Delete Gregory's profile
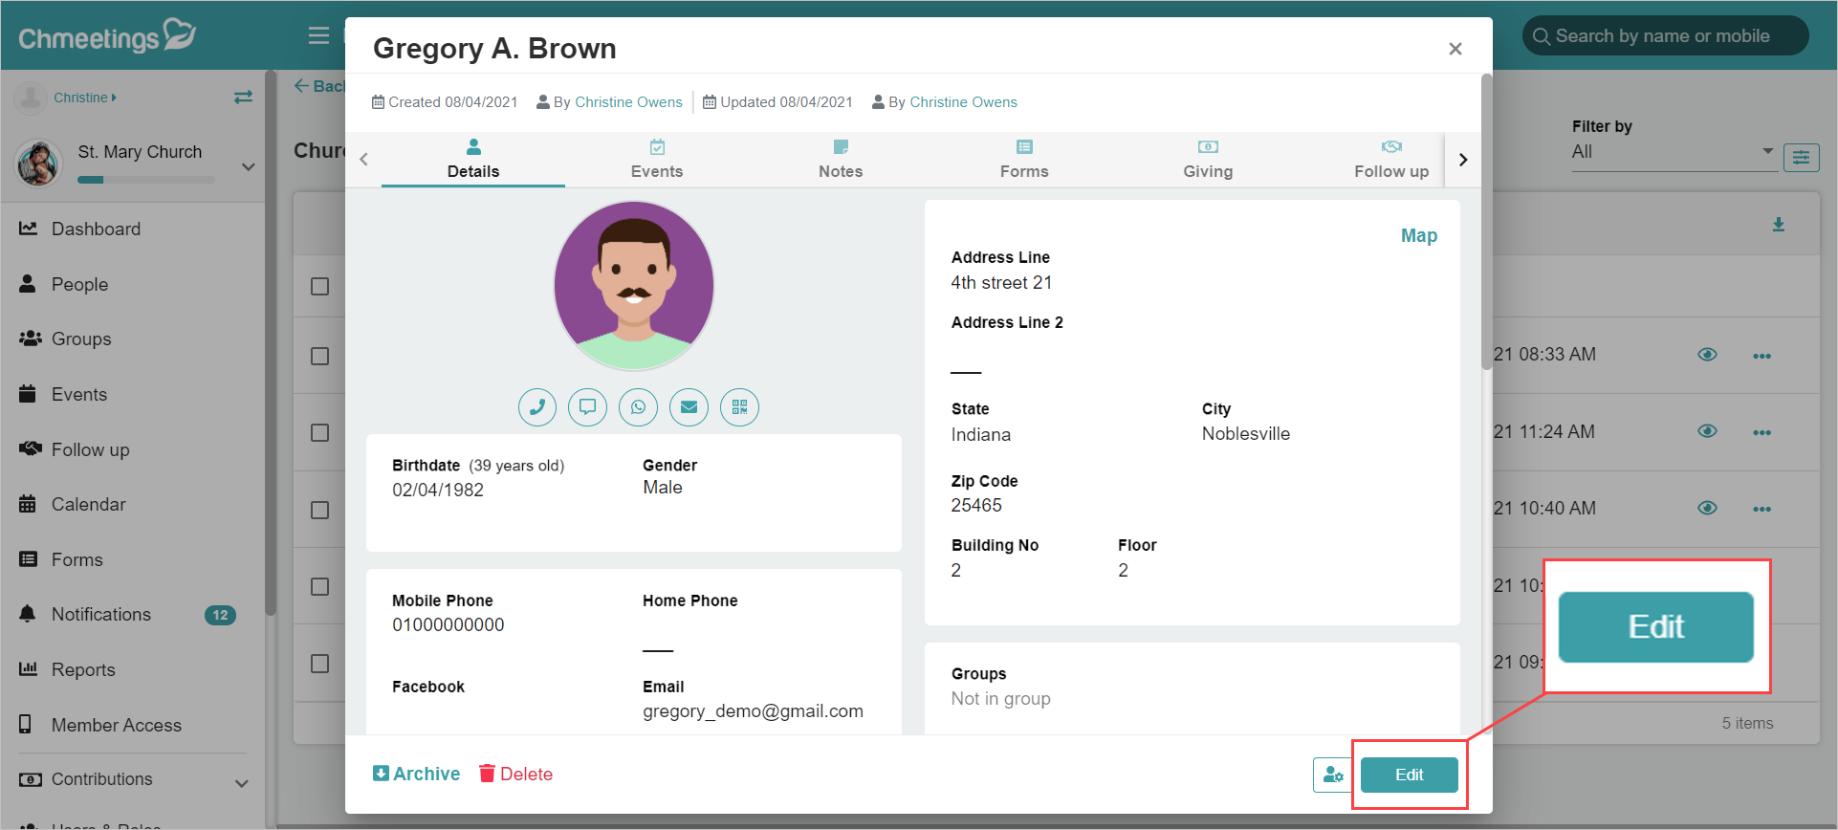 click(516, 774)
